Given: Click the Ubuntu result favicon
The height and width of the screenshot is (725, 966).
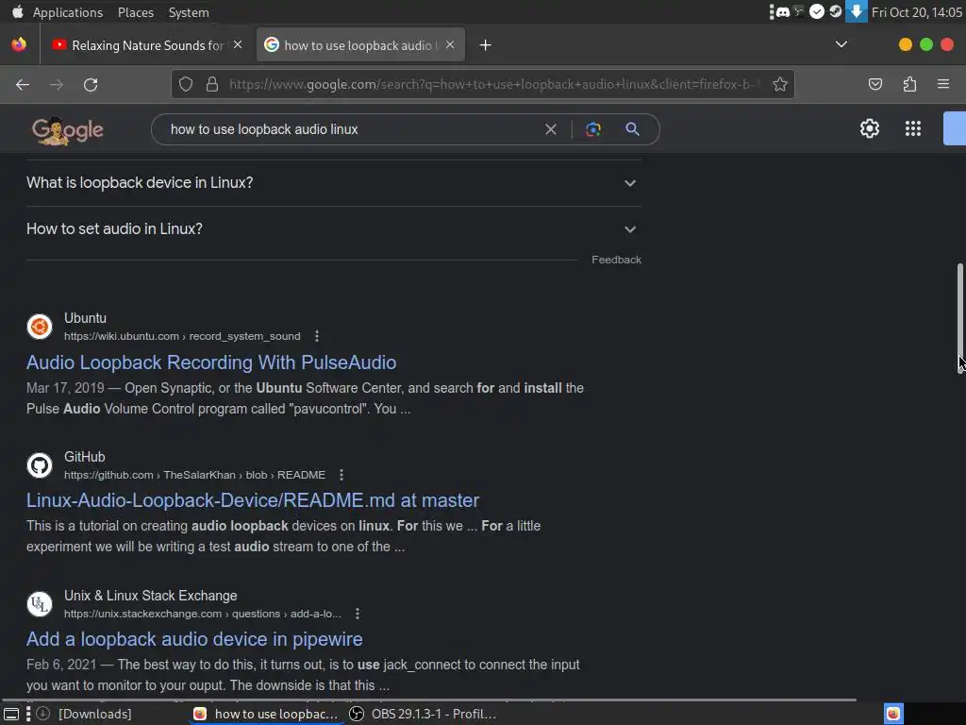Looking at the screenshot, I should tap(40, 326).
